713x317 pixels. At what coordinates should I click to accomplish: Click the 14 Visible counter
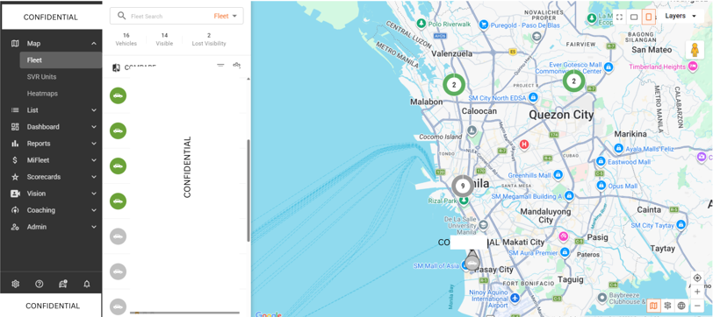(164, 39)
